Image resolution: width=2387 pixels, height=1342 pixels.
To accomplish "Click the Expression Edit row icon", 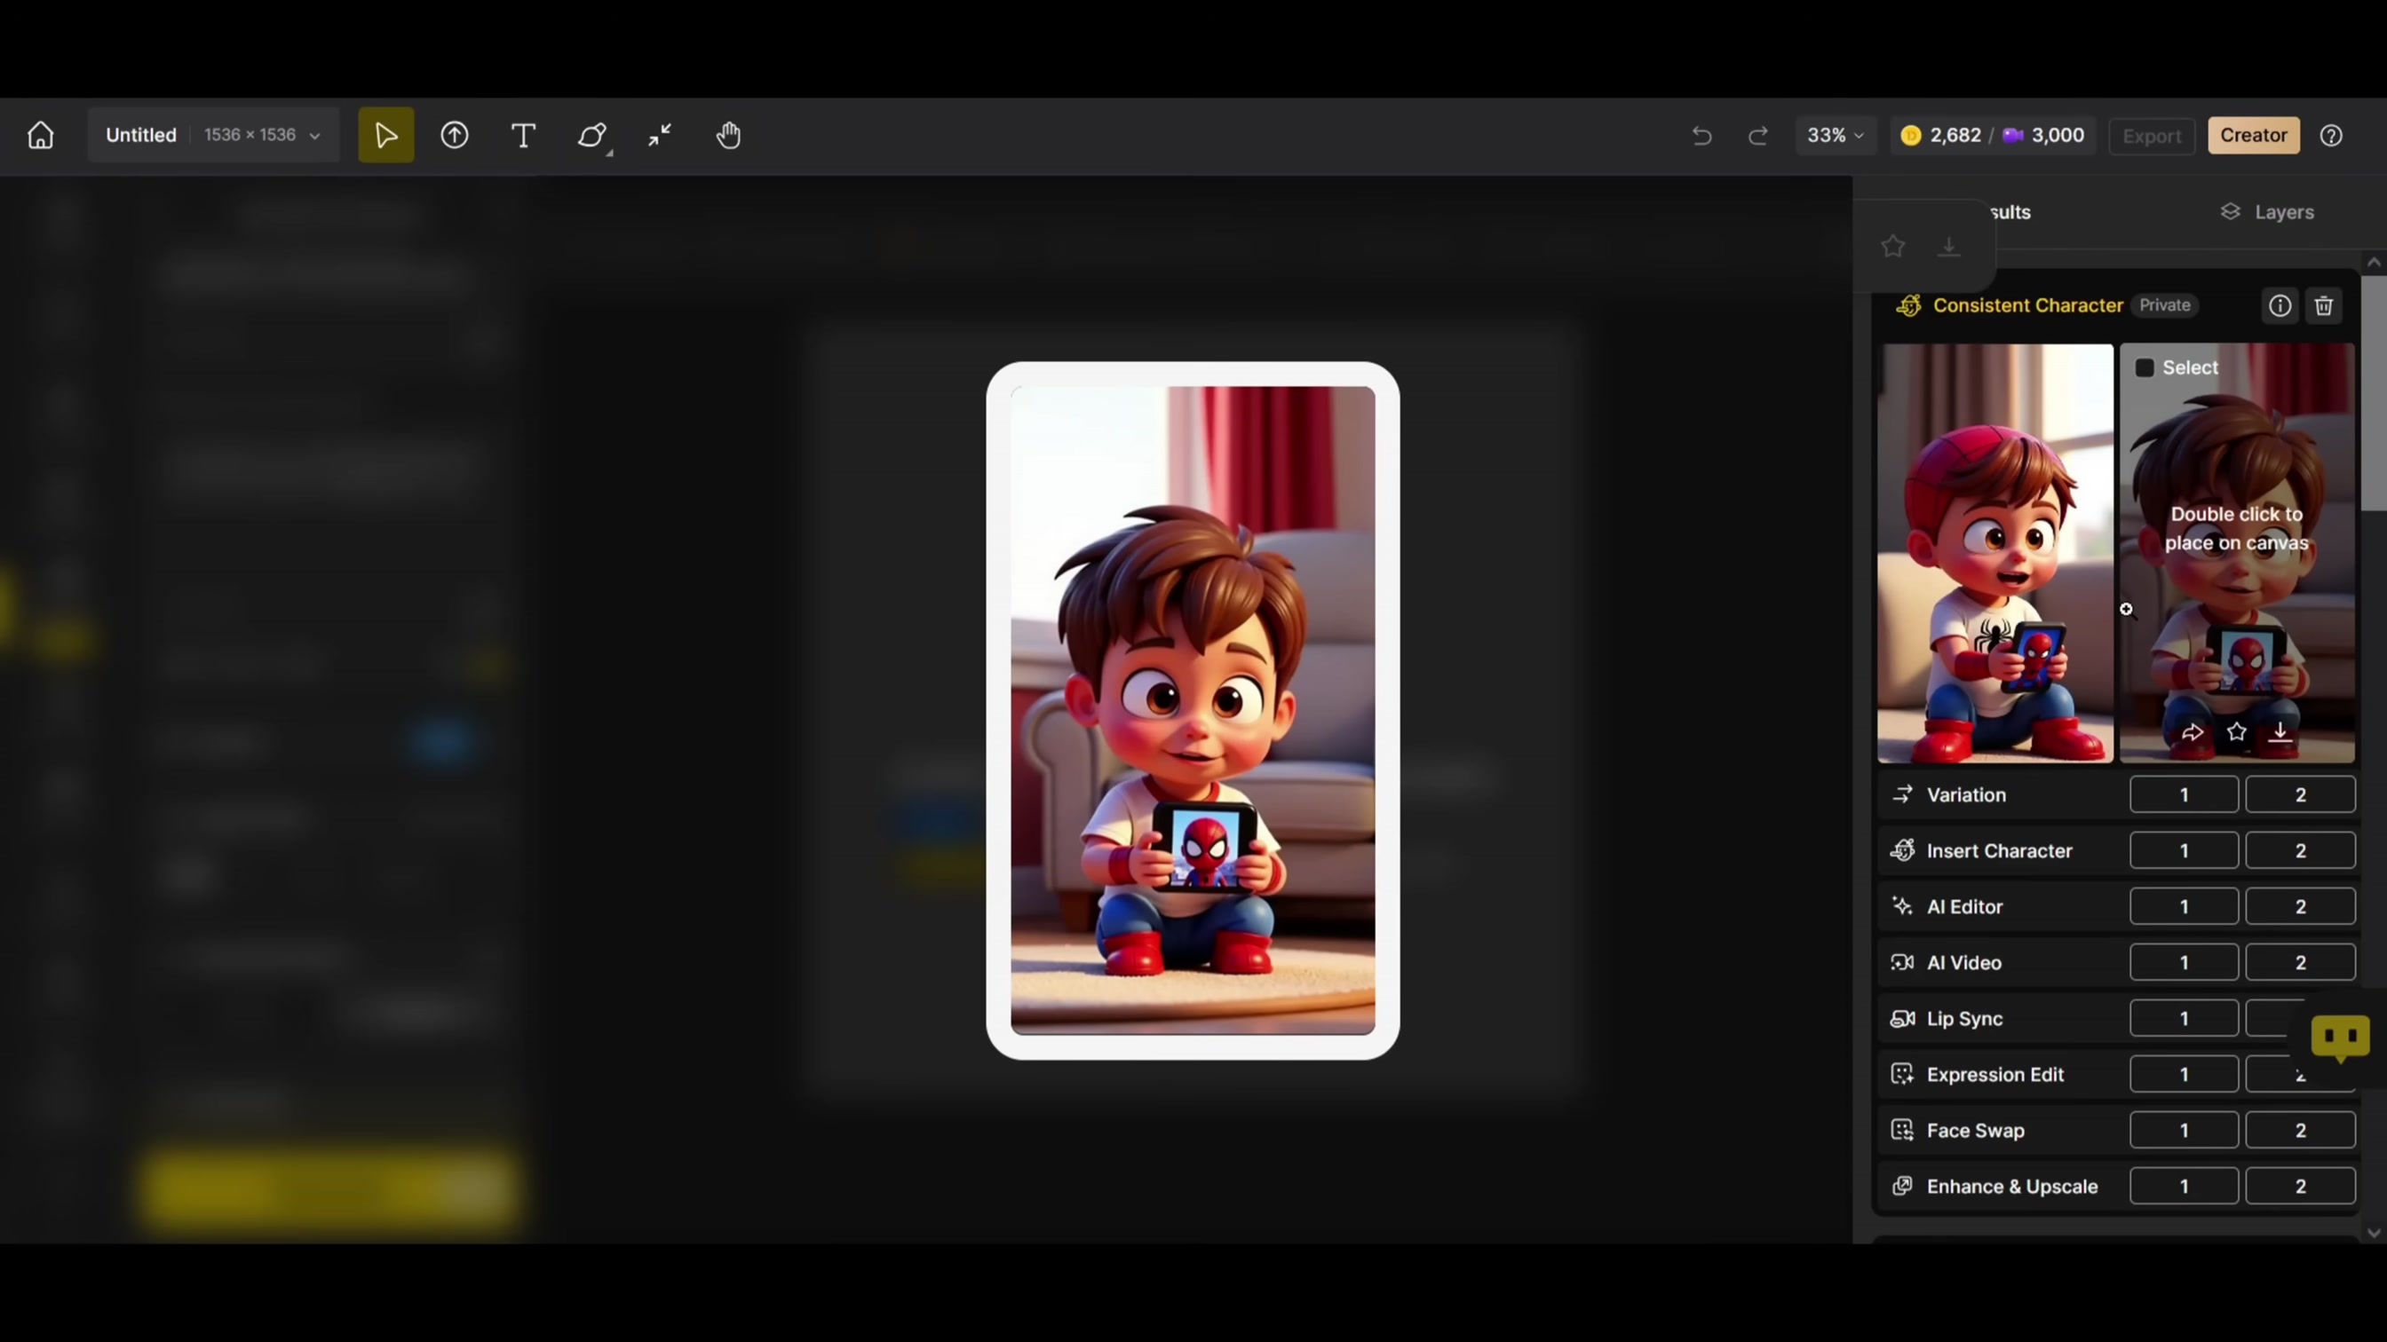I will 1902,1074.
